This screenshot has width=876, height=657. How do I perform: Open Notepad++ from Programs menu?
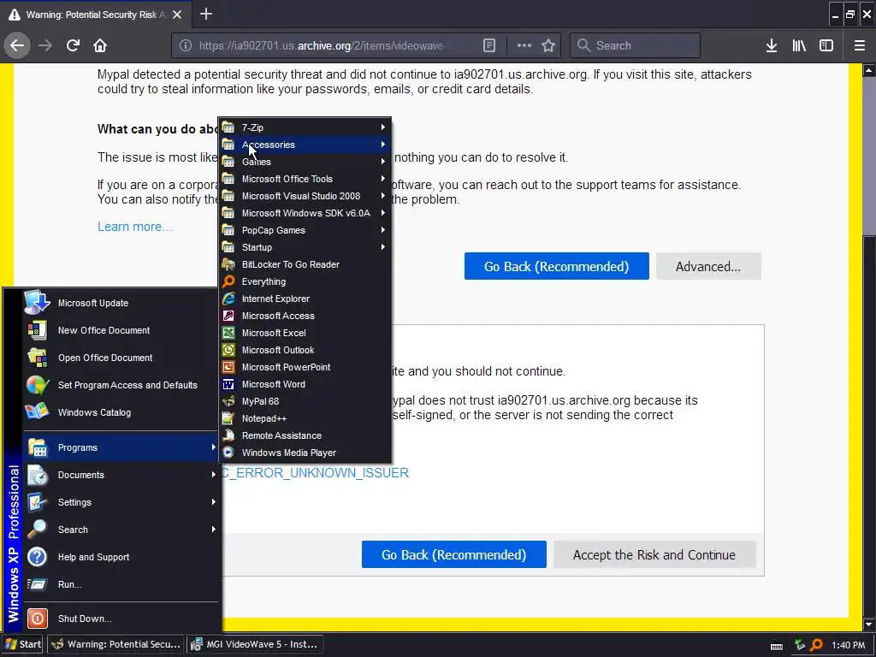[305, 418]
